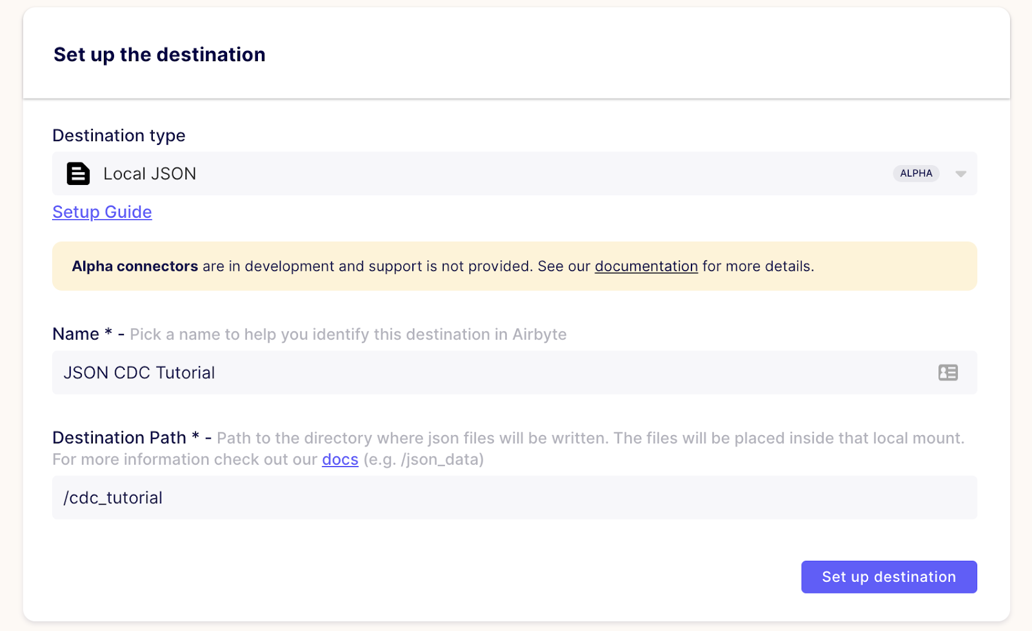Click the Local JSON document icon
Image resolution: width=1032 pixels, height=631 pixels.
click(77, 173)
